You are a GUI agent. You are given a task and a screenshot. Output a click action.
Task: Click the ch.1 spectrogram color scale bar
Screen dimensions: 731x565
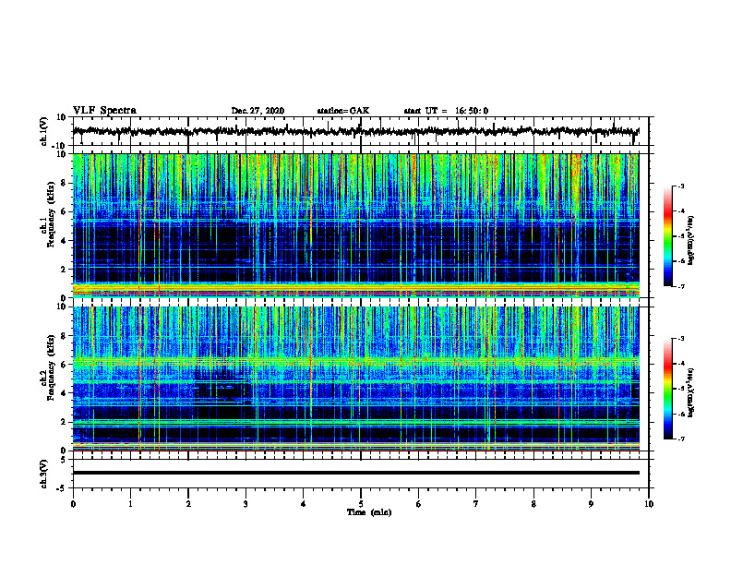coord(668,236)
